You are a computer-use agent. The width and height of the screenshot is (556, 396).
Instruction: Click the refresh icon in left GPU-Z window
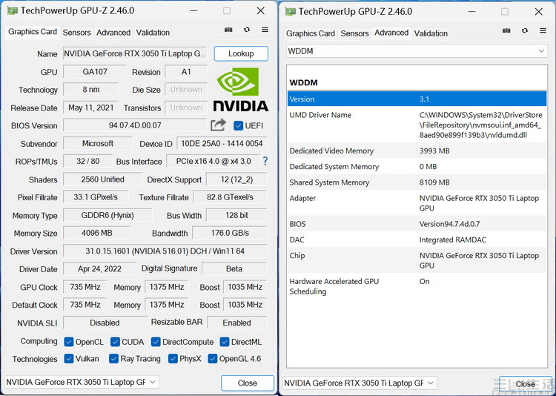coord(246,30)
